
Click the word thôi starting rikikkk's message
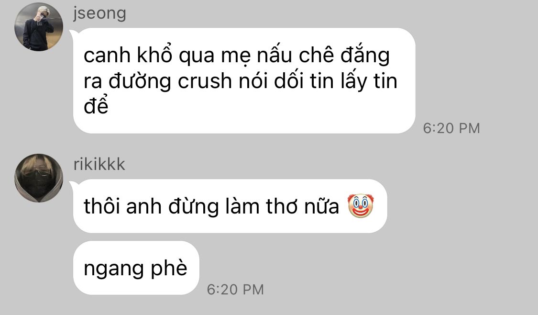coord(102,206)
